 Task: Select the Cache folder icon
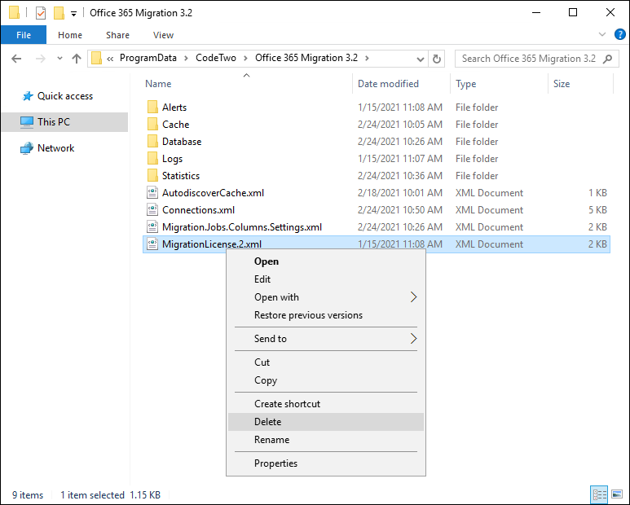click(152, 125)
